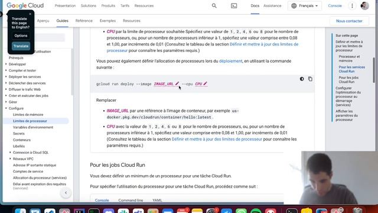Click the sidebar filter input field
This screenshot has width=378, height=213.
[x=50, y=37]
